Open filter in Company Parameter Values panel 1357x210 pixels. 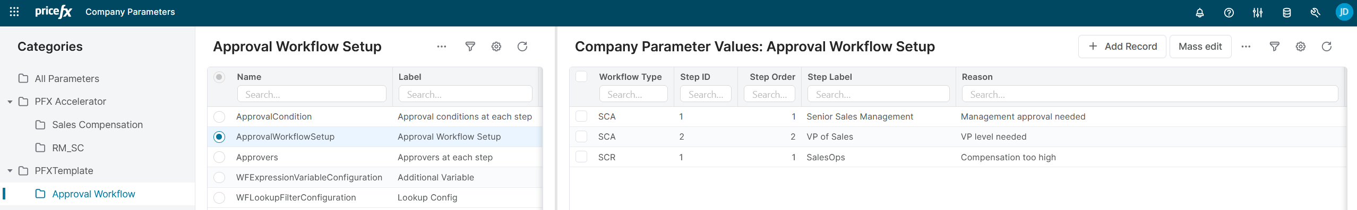click(1274, 47)
